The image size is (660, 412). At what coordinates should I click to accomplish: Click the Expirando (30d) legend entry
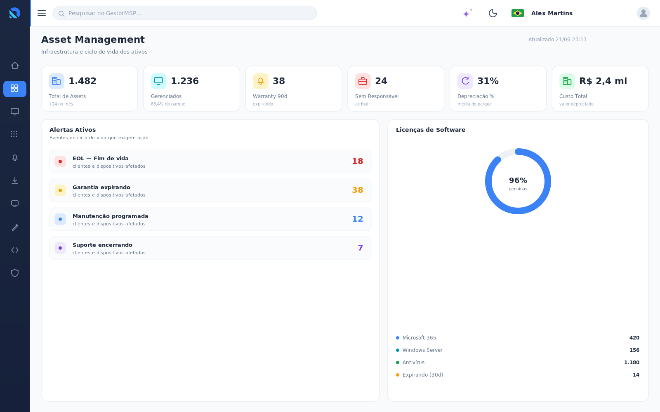[420, 375]
